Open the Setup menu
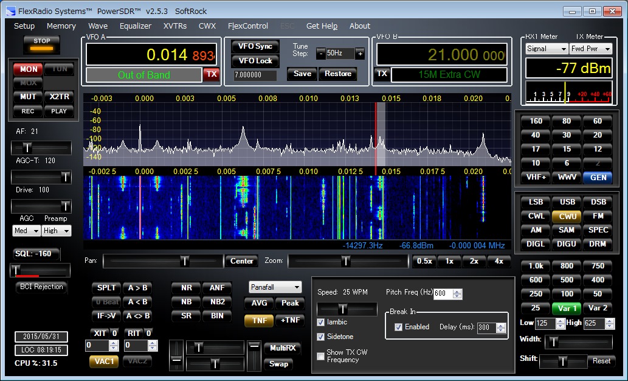This screenshot has width=628, height=381. pos(24,26)
